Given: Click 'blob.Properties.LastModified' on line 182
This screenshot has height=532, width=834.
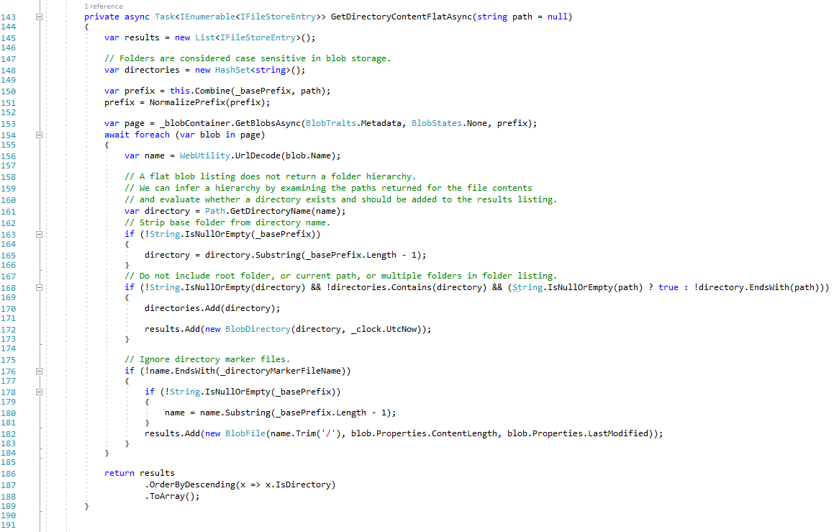Looking at the screenshot, I should tap(578, 433).
